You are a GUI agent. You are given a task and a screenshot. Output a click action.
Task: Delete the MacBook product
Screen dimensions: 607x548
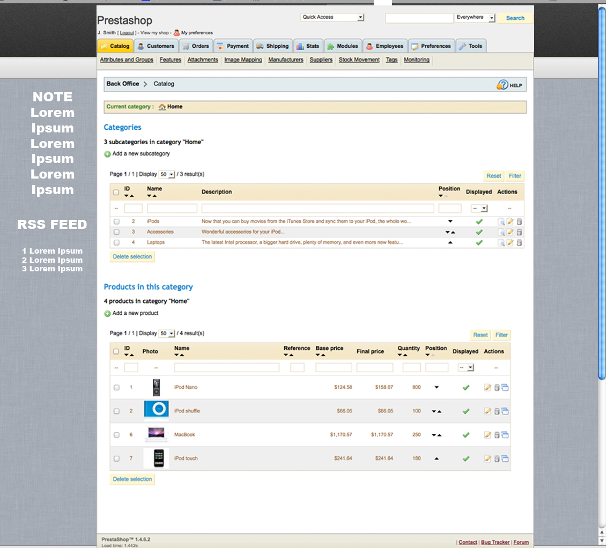[x=497, y=435]
